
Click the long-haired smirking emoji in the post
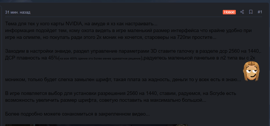(x=251, y=71)
